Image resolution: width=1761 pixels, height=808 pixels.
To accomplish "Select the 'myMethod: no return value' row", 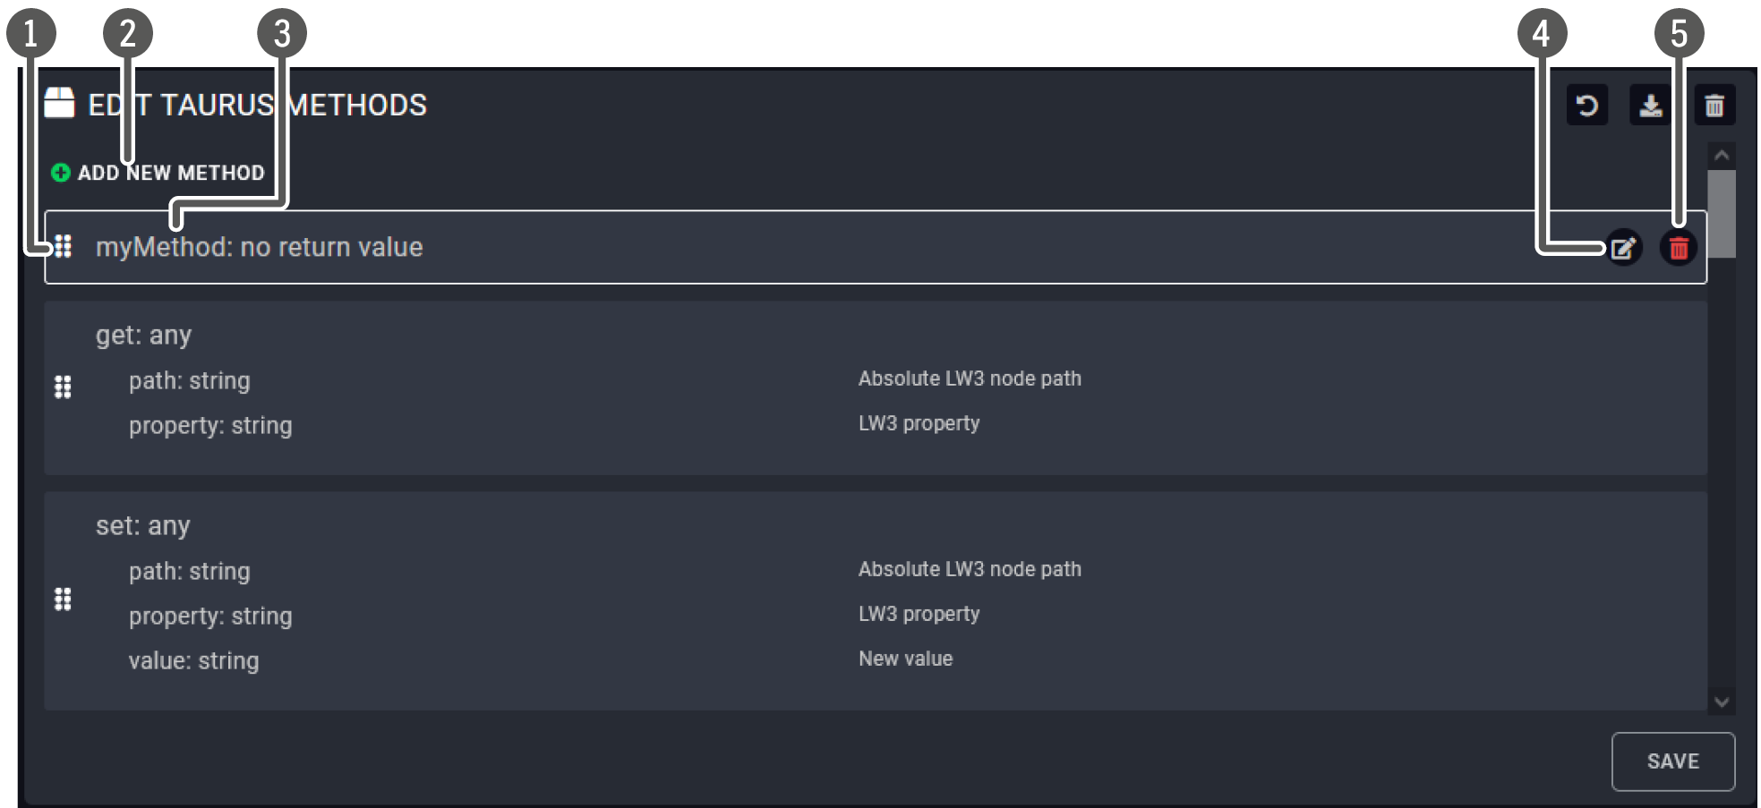I will tap(259, 247).
